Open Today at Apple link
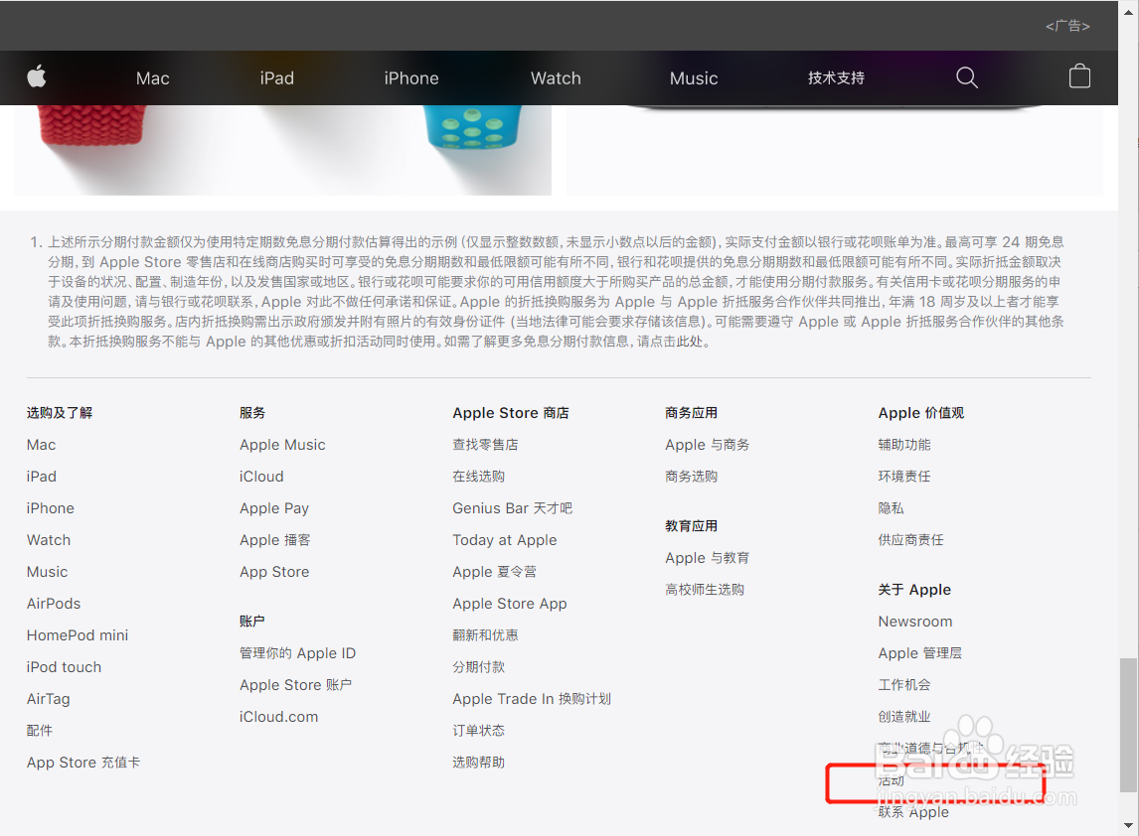This screenshot has width=1139, height=836. point(505,541)
